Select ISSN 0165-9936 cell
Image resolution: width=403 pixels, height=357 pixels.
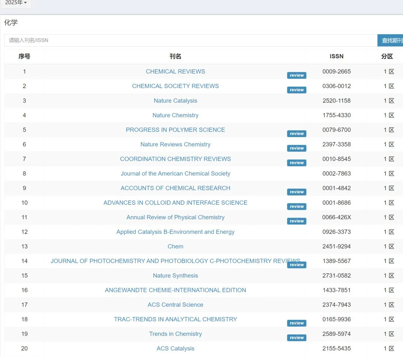coord(336,319)
